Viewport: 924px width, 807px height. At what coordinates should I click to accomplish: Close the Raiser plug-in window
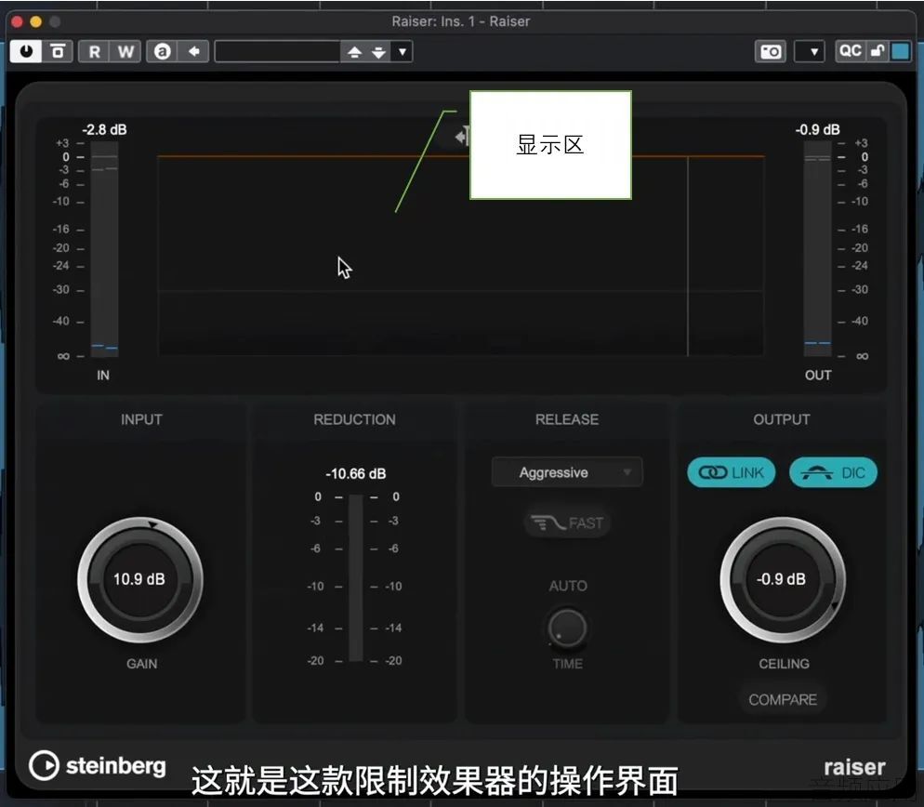(17, 21)
